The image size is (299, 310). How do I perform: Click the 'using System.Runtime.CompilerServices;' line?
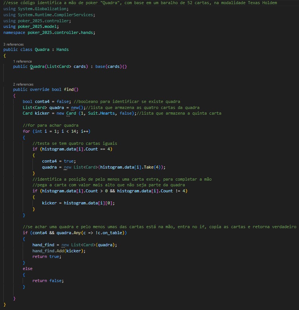pos(49,15)
